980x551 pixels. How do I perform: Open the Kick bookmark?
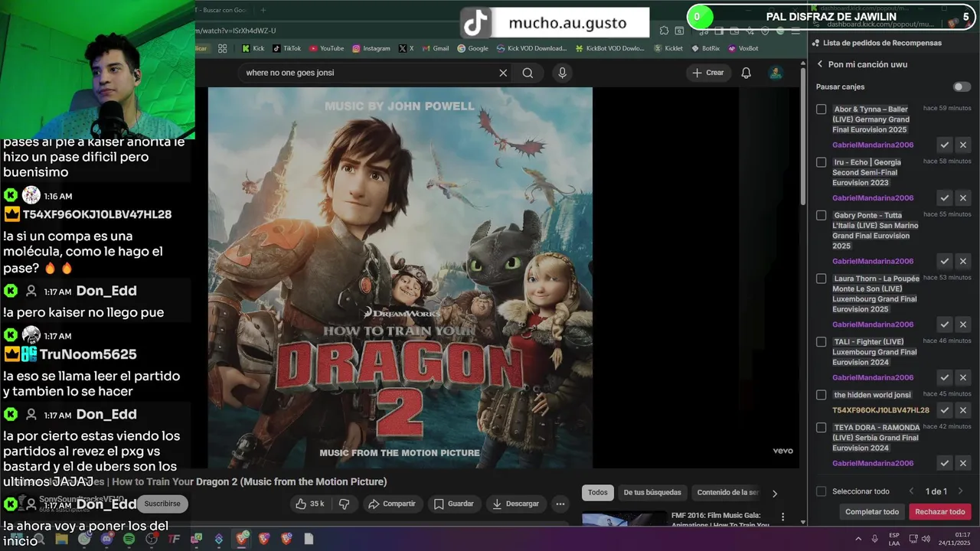(x=253, y=48)
